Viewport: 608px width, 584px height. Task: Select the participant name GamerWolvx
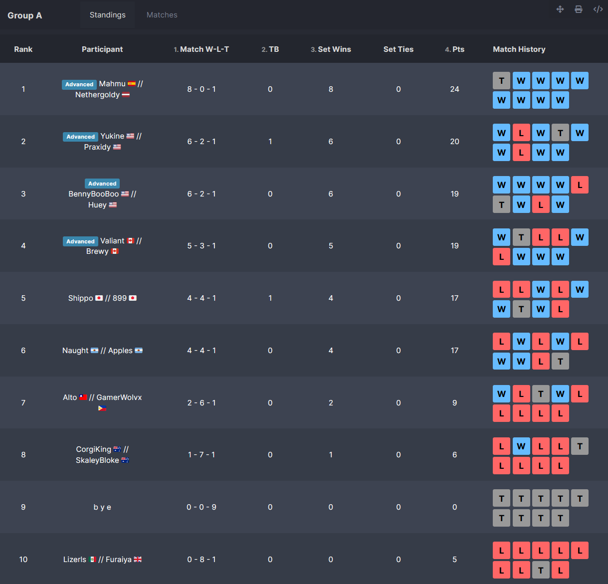point(119,397)
